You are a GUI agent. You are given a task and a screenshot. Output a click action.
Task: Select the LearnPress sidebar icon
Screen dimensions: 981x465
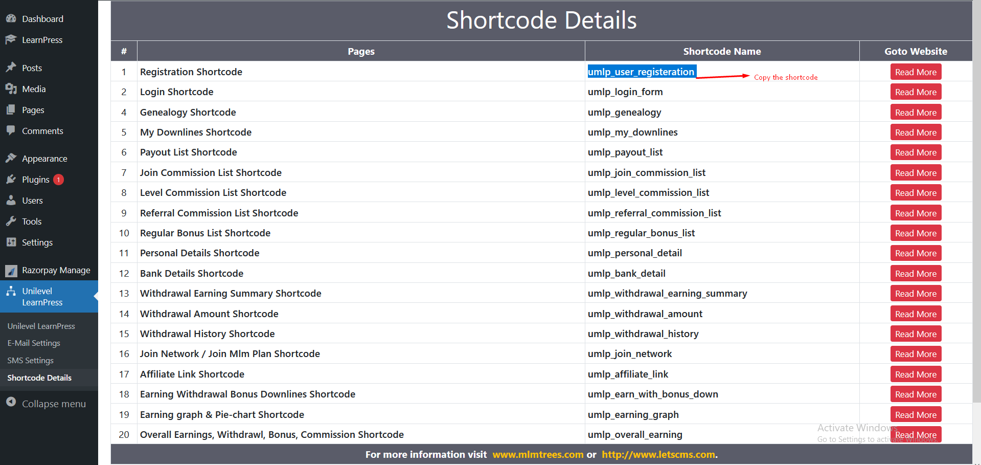point(11,40)
